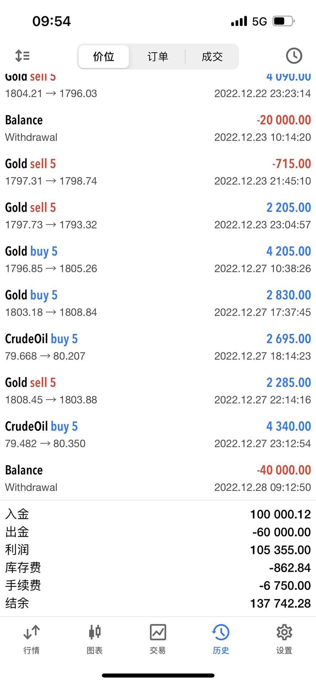316x684 pixels.
Task: Open the Gold sell -715.00 trade
Action: (158, 172)
